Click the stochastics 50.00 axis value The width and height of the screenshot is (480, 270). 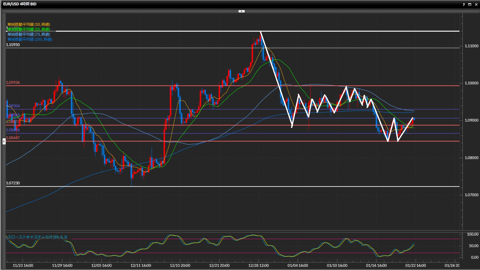[x=473, y=246]
